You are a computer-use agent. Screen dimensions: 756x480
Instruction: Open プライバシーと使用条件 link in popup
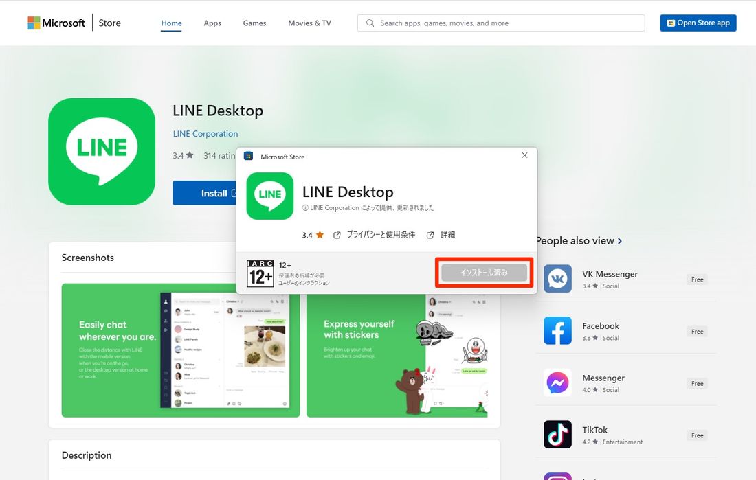[x=381, y=235]
